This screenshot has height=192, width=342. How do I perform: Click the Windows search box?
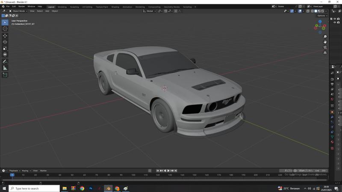point(34,188)
